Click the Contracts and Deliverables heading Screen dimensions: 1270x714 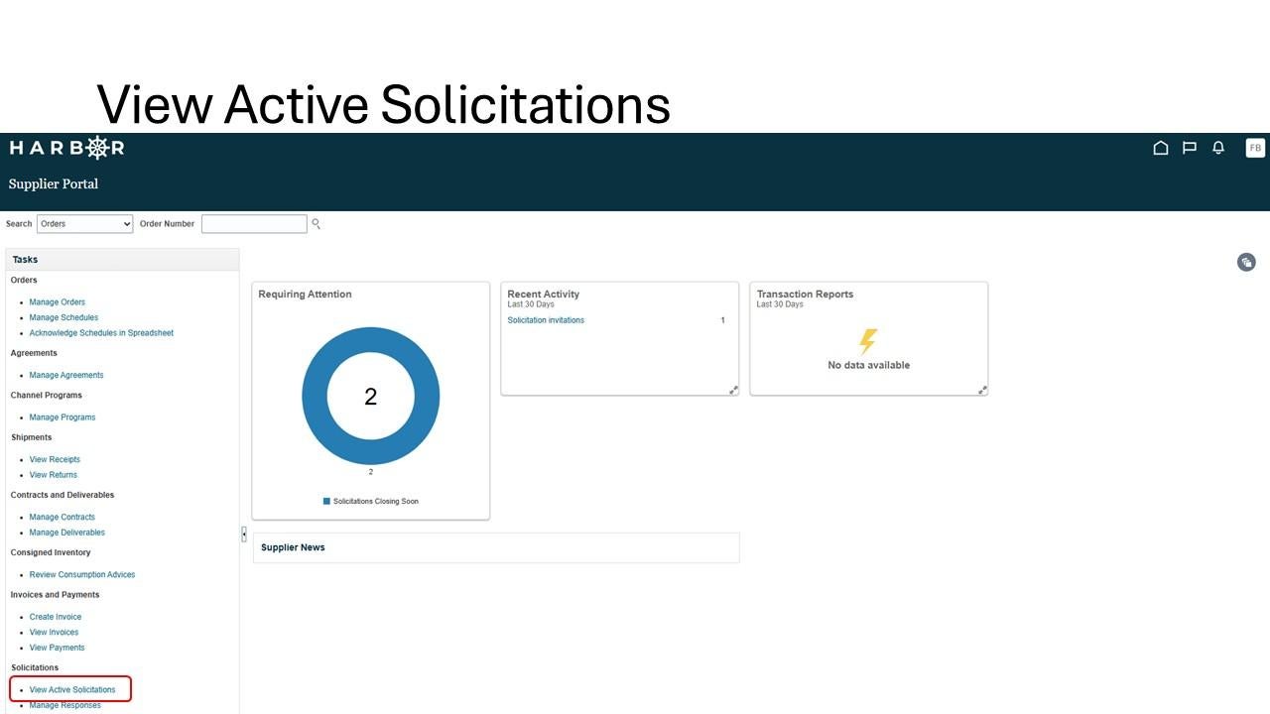pos(63,495)
